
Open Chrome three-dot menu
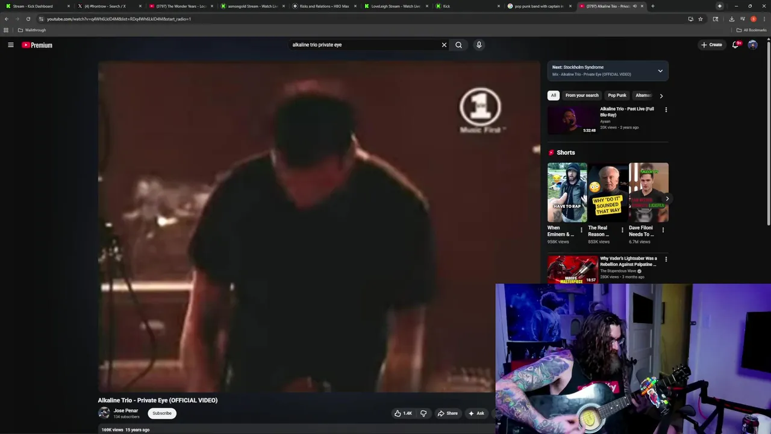tap(764, 19)
